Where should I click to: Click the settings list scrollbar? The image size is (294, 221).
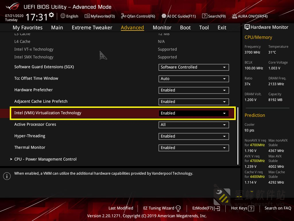(238, 136)
